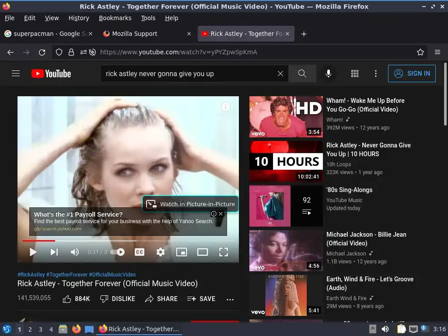Click the DISLIKE button
Image resolution: width=448 pixels, height=336 pixels.
[x=117, y=299]
